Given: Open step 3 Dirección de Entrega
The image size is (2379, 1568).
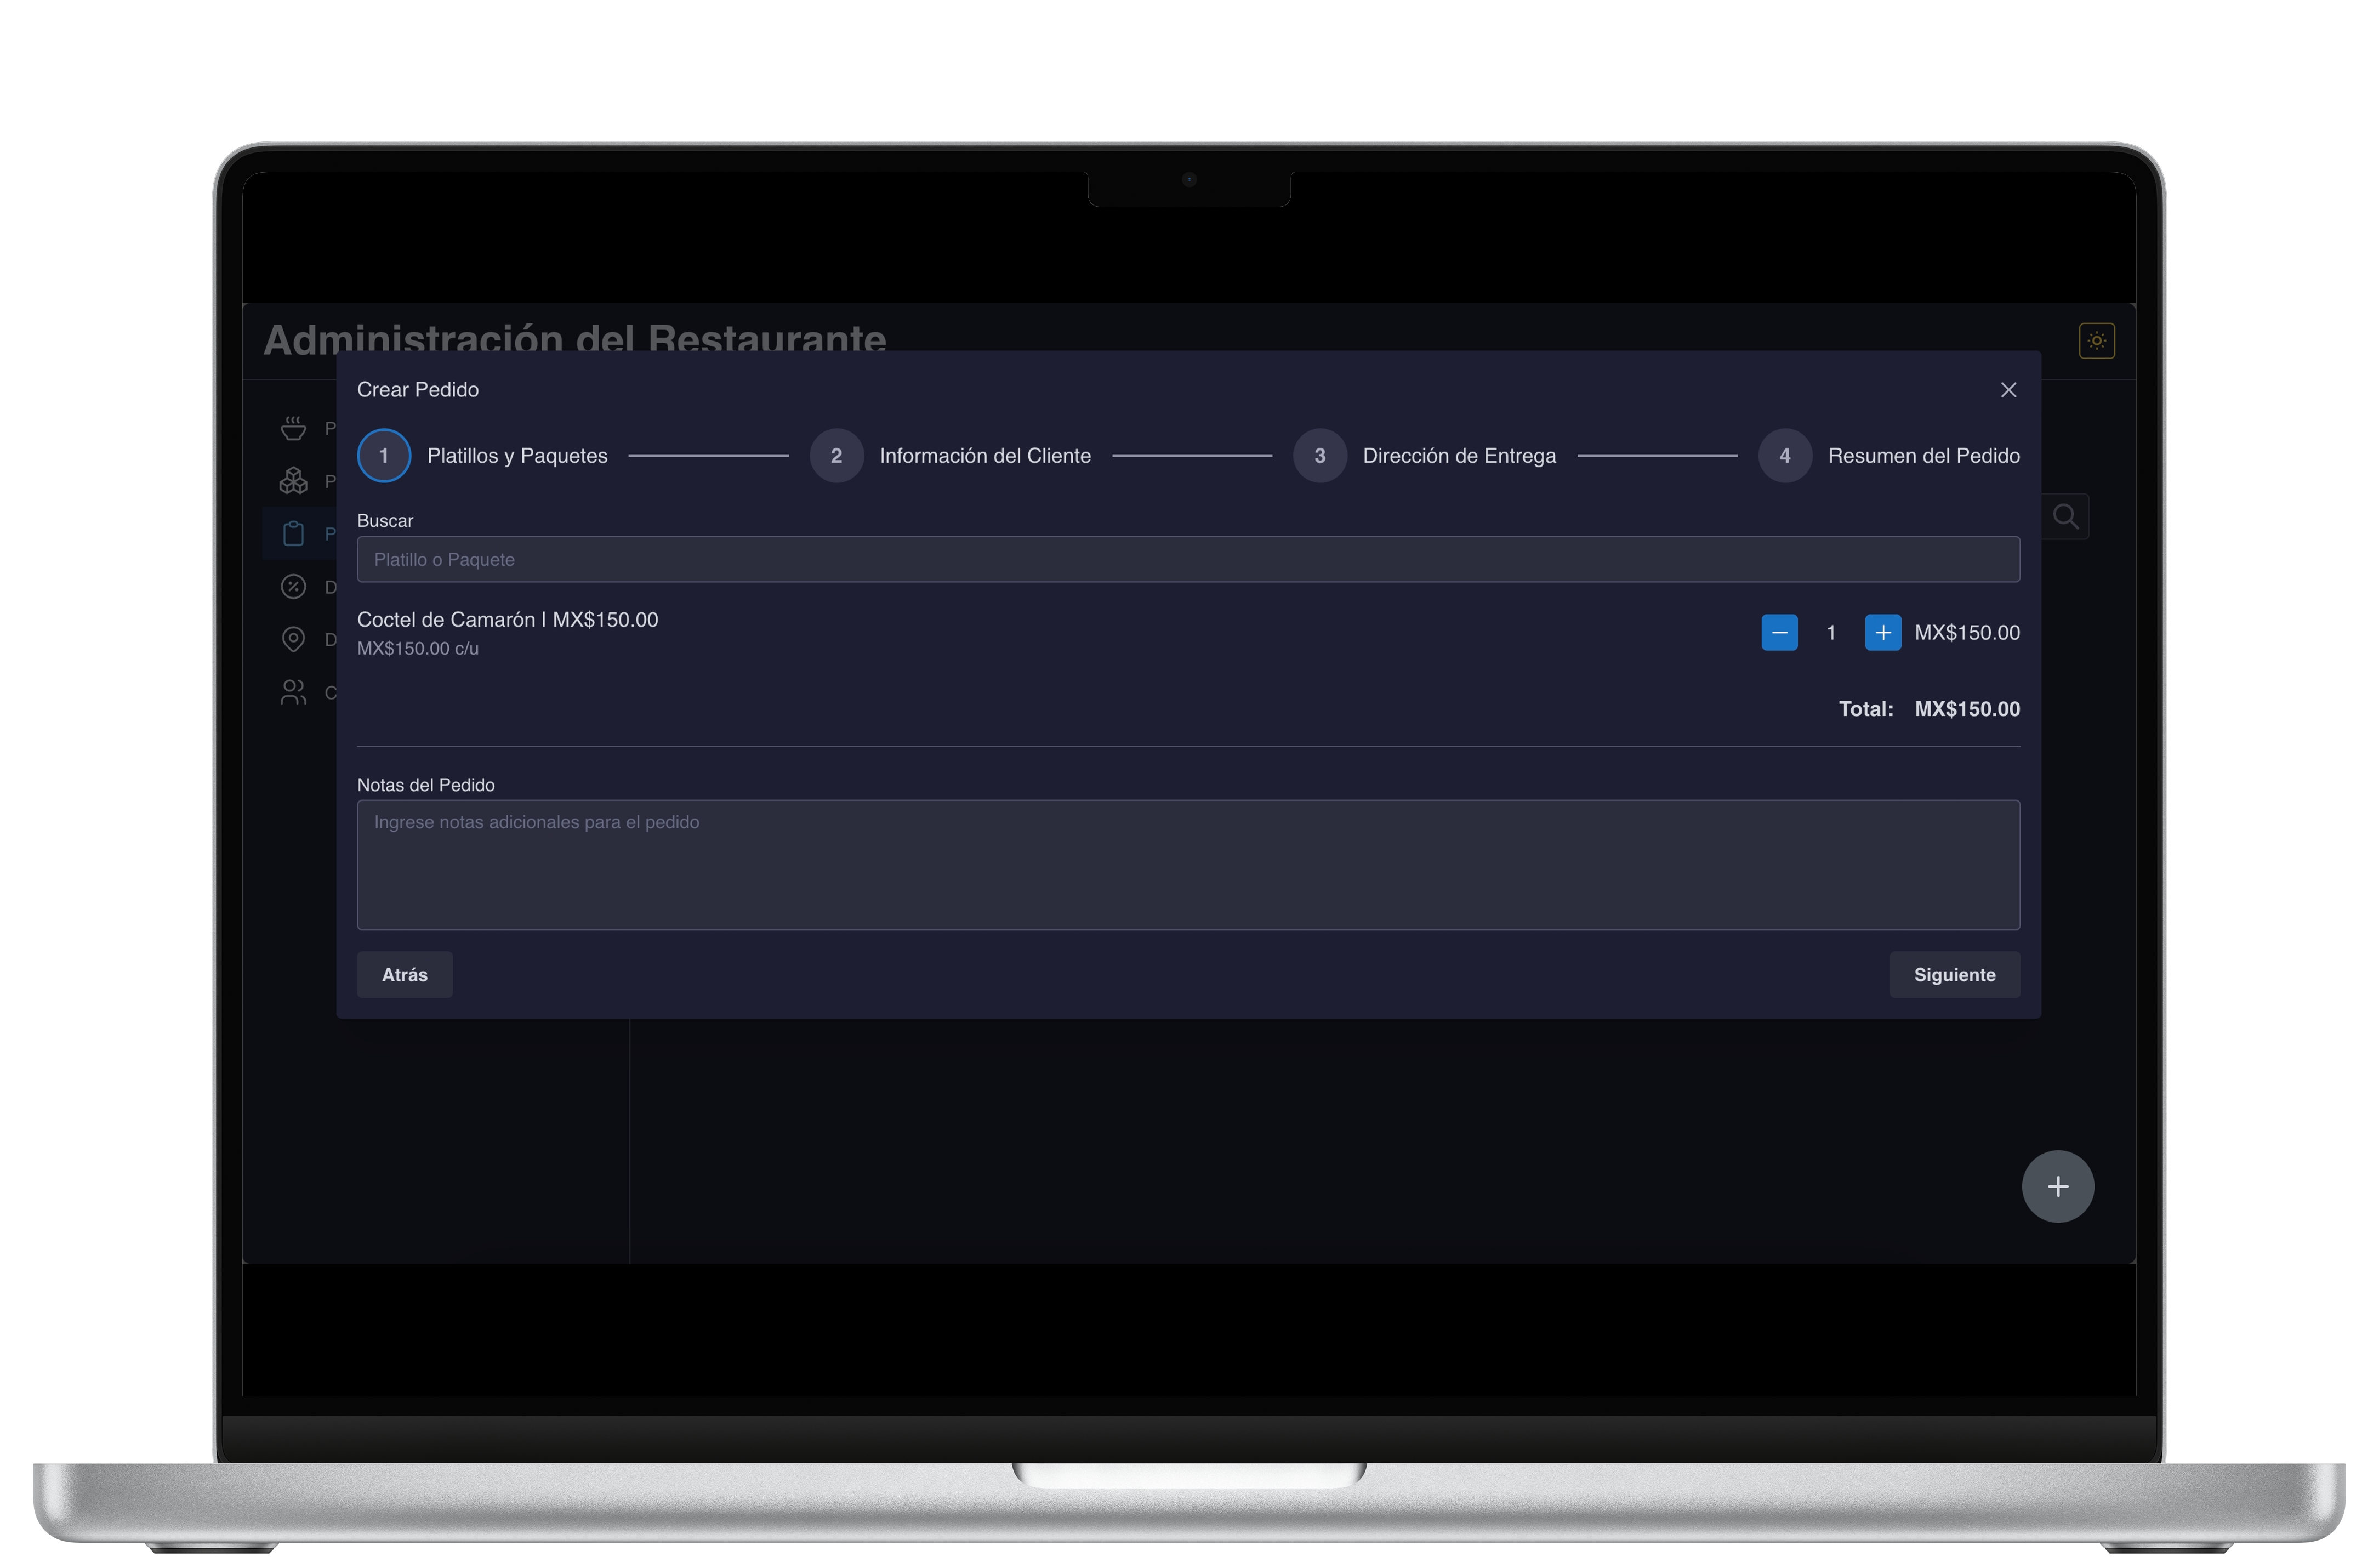Looking at the screenshot, I should 1319,455.
